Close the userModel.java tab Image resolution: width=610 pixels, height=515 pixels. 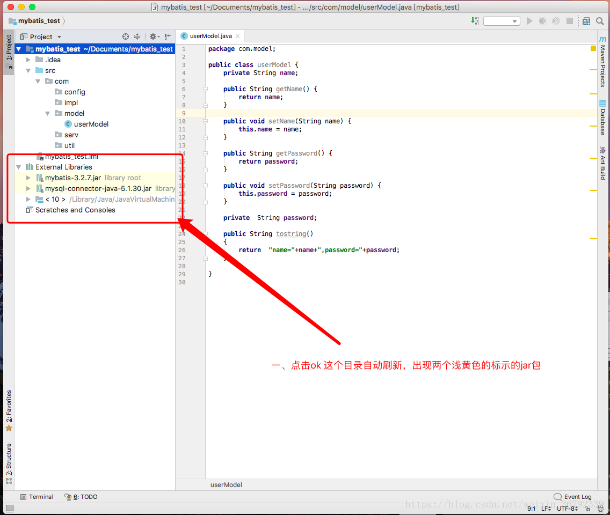click(x=238, y=36)
